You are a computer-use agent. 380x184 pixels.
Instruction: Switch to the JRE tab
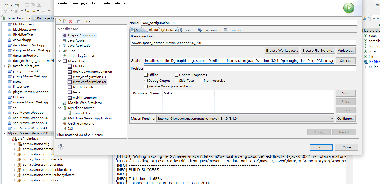[153, 30]
